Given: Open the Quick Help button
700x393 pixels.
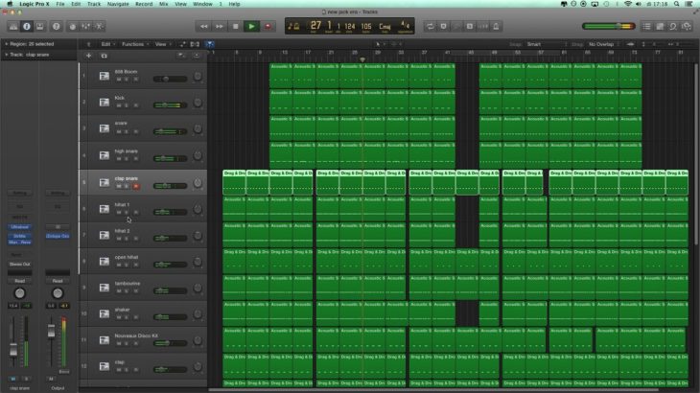Looking at the screenshot, I should (57, 26).
